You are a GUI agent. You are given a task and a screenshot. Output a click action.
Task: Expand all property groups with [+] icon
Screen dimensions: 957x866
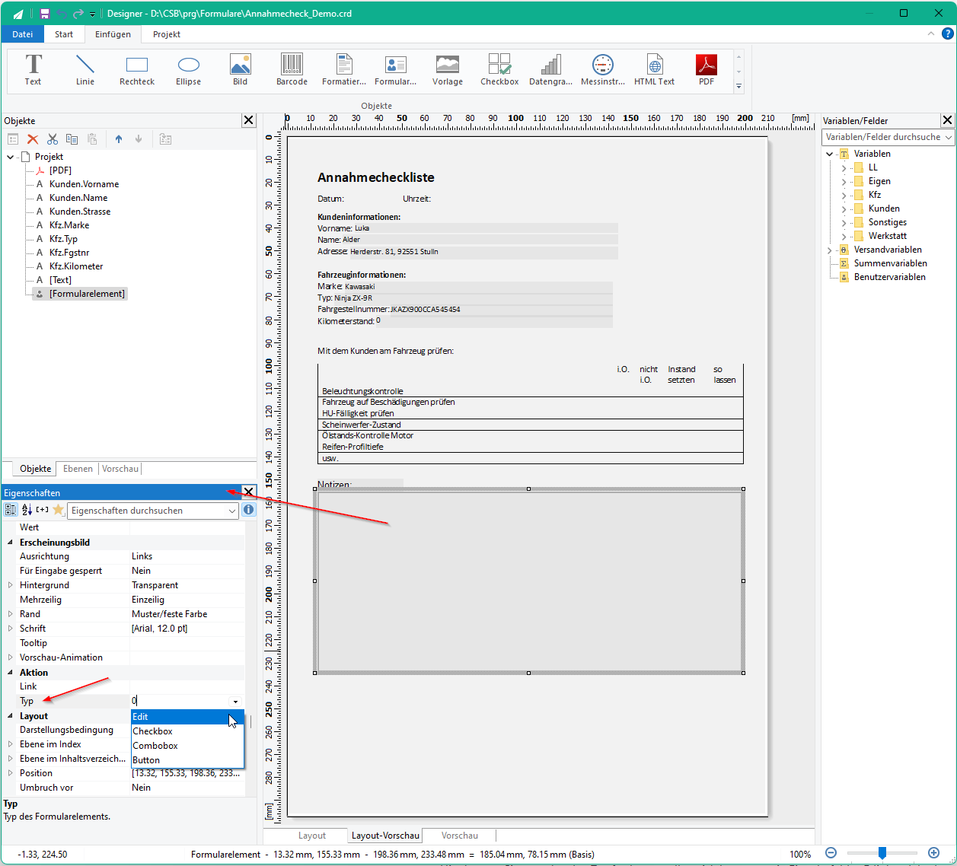(x=42, y=510)
